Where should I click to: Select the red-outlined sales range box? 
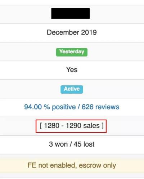[x=71, y=126]
